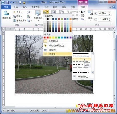117x114 pixels.
Task: Click the 快速样式 quick styles gallery icon
Action: click(x=38, y=13)
